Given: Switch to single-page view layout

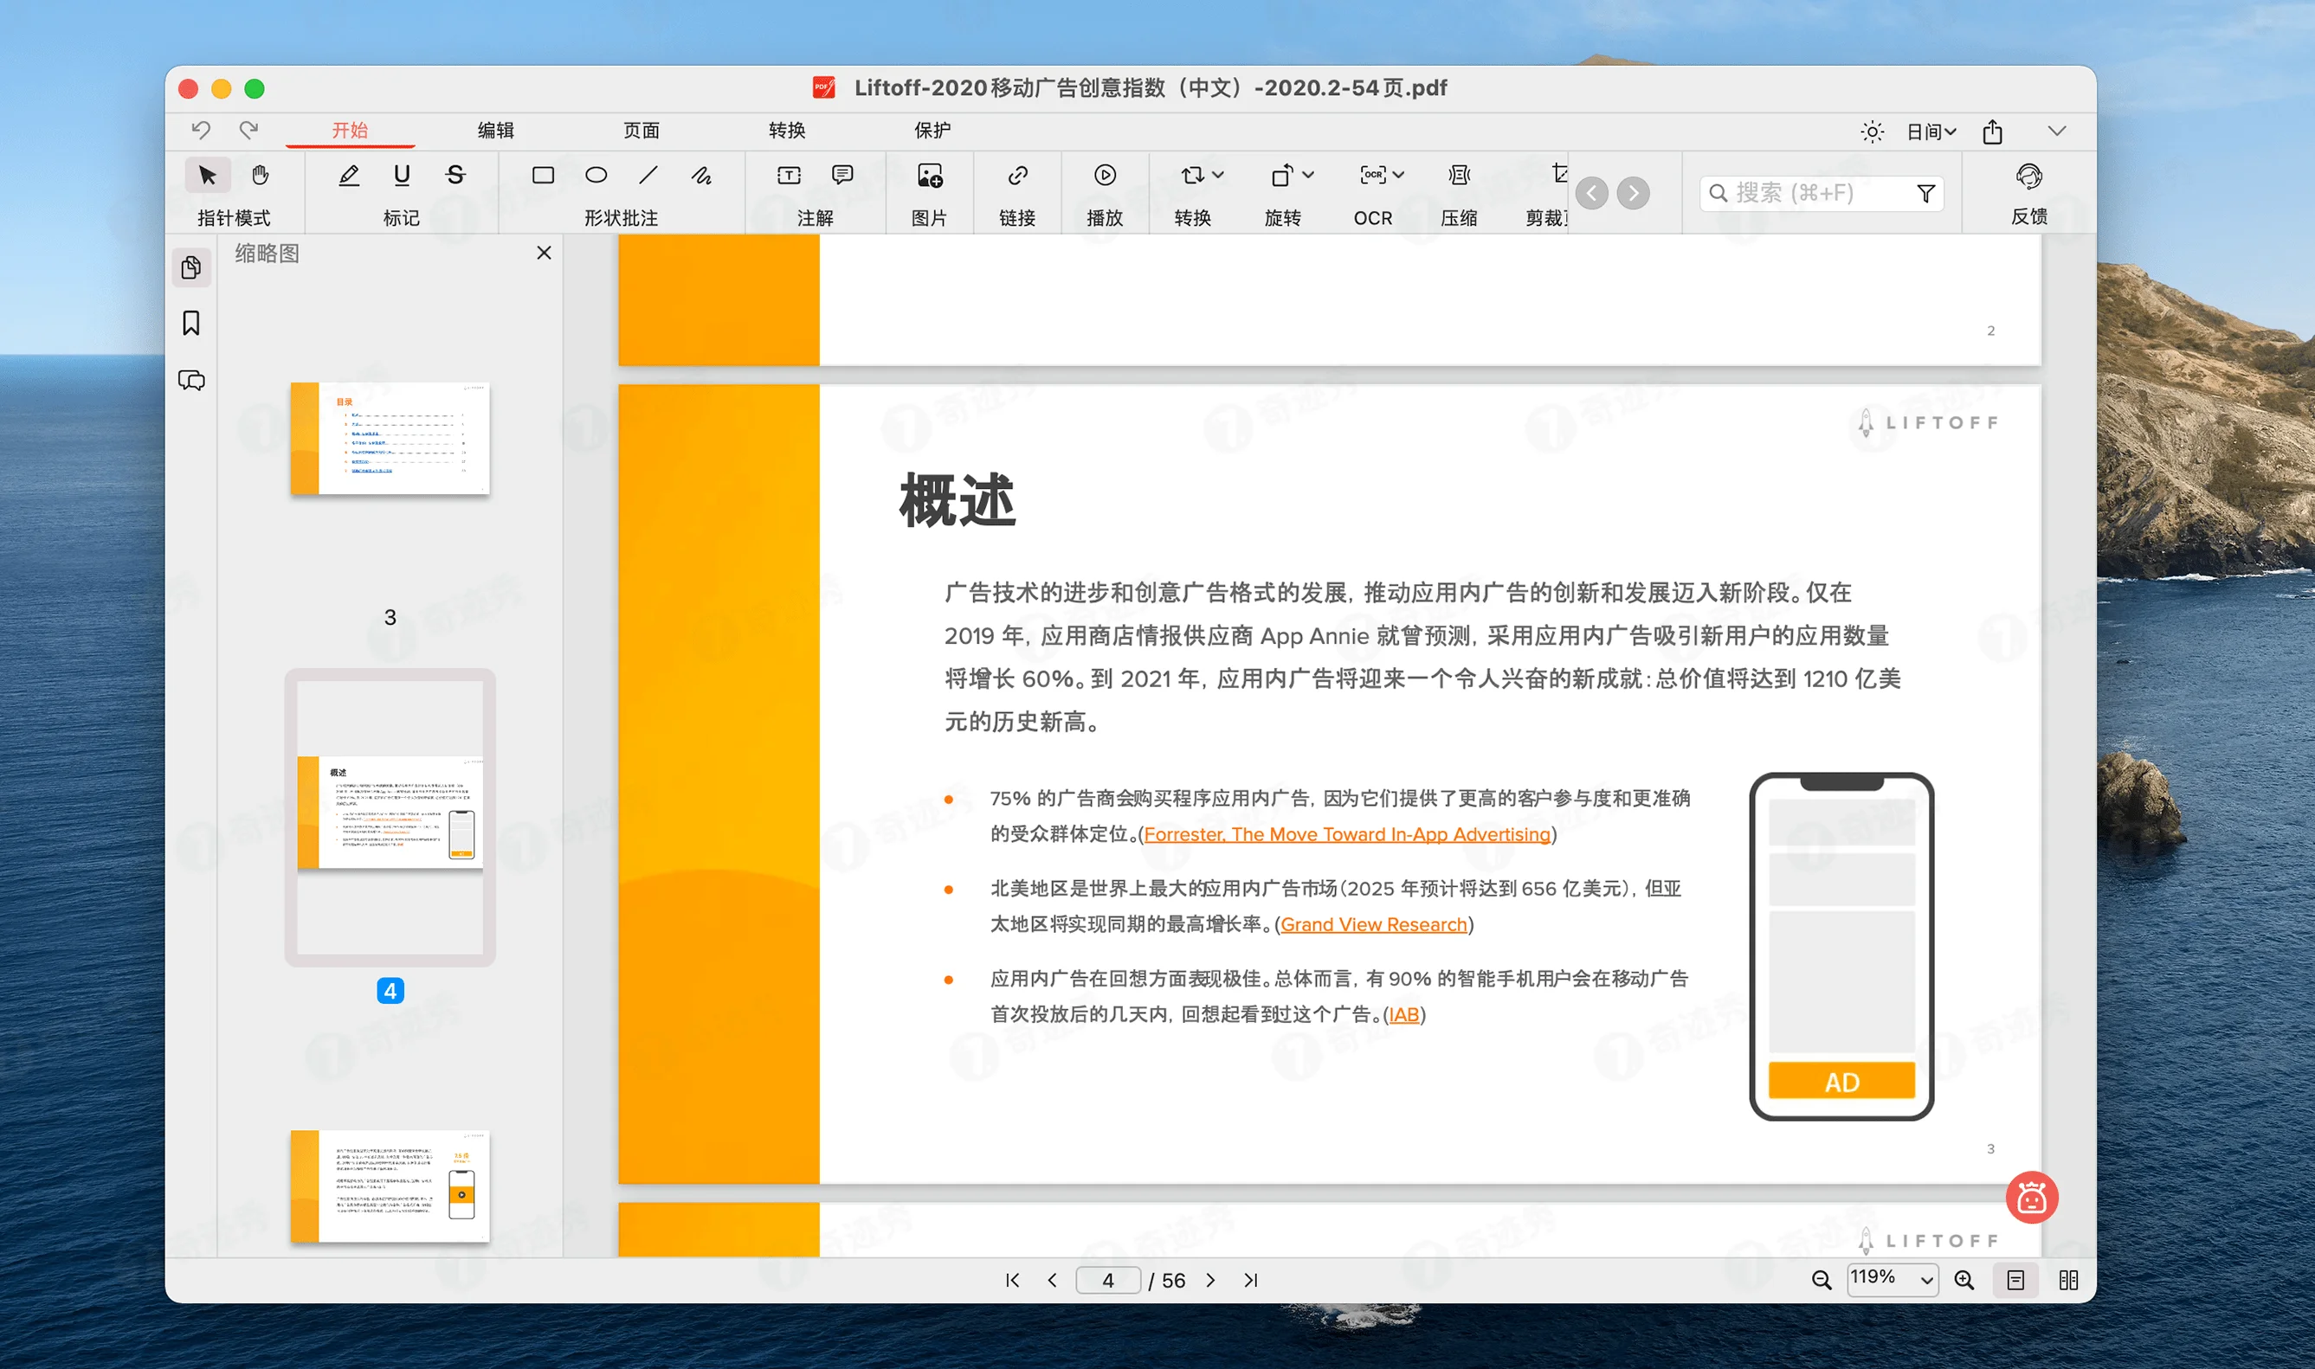Looking at the screenshot, I should tap(2015, 1280).
